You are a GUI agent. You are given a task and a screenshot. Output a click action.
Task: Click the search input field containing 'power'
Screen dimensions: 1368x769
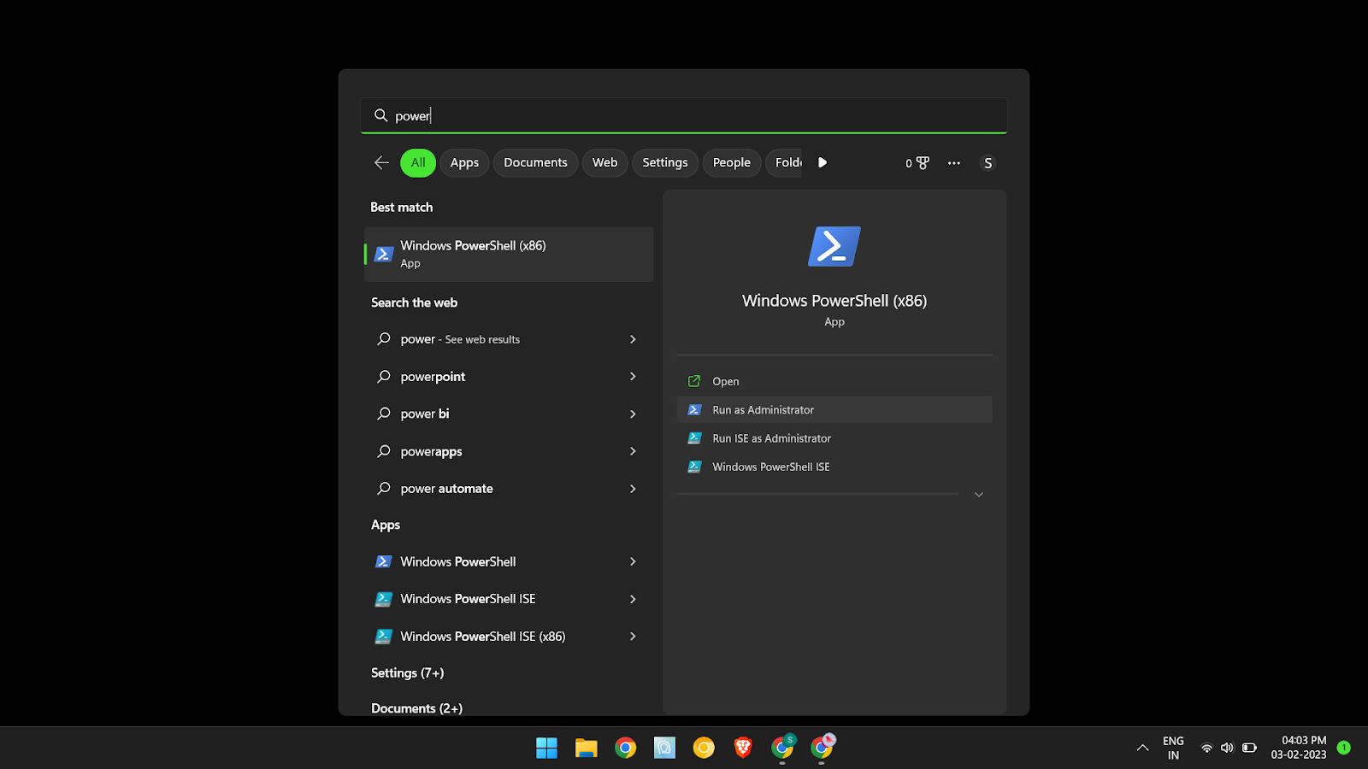(684, 115)
